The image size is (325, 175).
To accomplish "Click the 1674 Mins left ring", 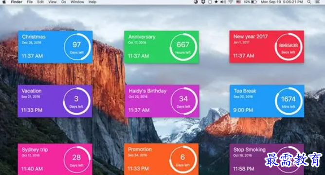I will (289, 101).
